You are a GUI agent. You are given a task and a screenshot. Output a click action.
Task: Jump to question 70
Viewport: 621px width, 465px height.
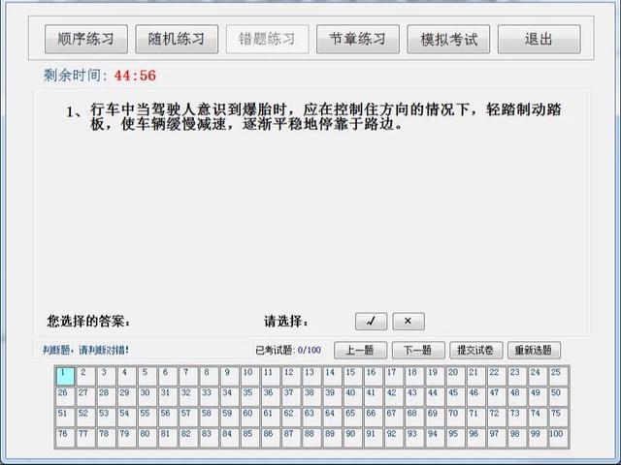[455, 418]
